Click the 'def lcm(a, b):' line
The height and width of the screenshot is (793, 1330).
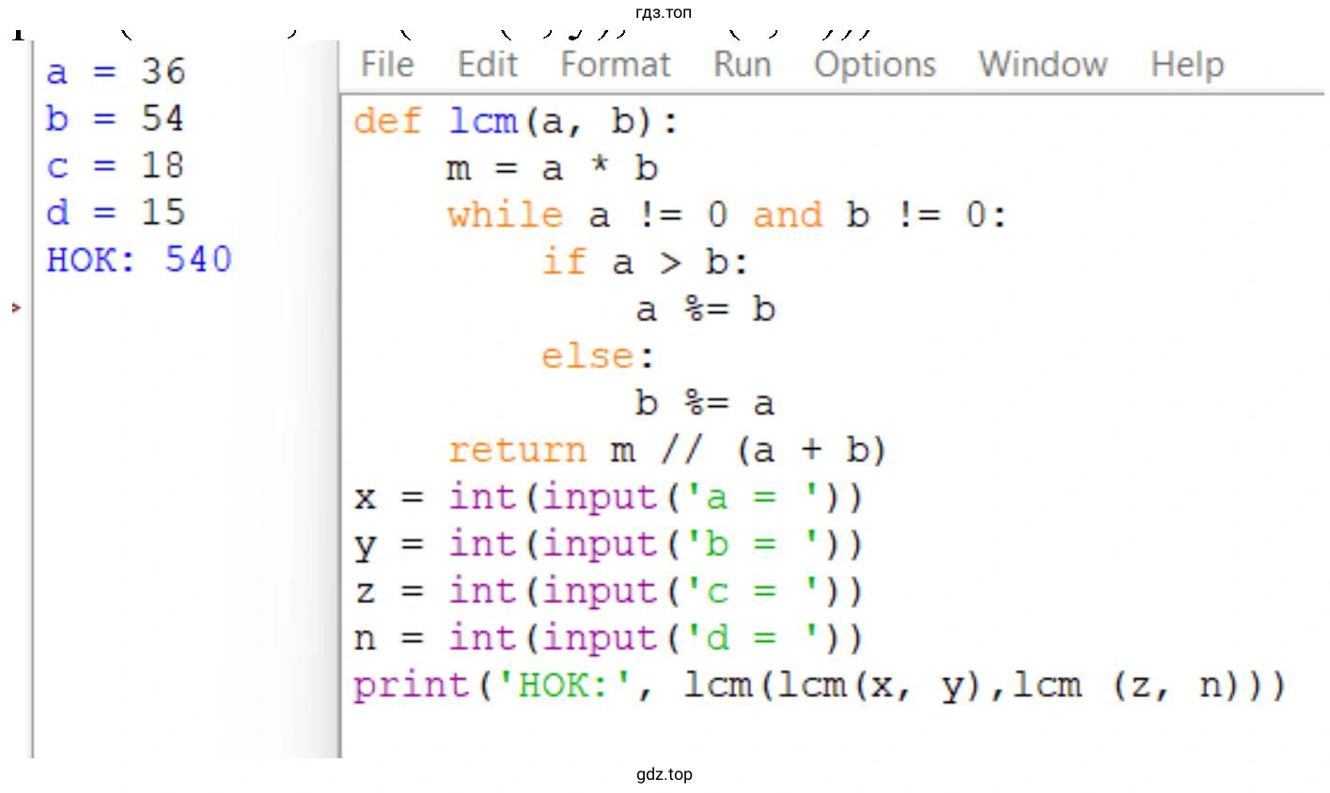515,121
